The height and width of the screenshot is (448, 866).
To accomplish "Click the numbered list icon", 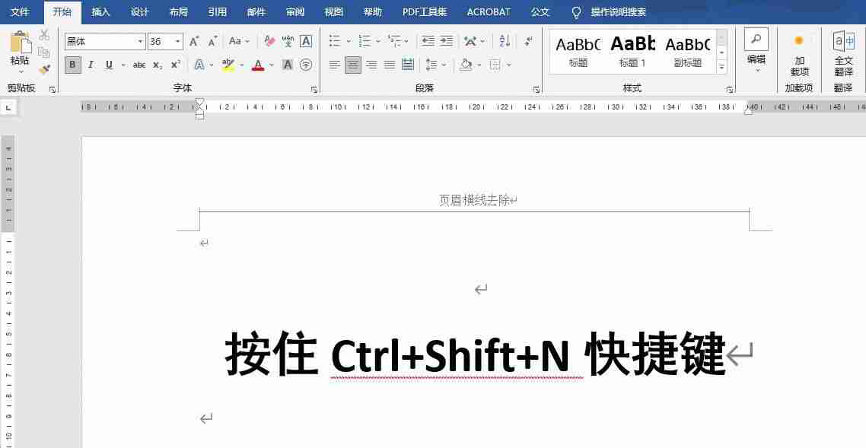I will (365, 41).
